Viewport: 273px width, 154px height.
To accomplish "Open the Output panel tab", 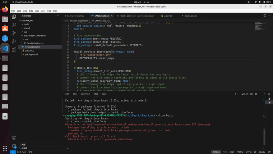I will pyautogui.click(x=75, y=94).
